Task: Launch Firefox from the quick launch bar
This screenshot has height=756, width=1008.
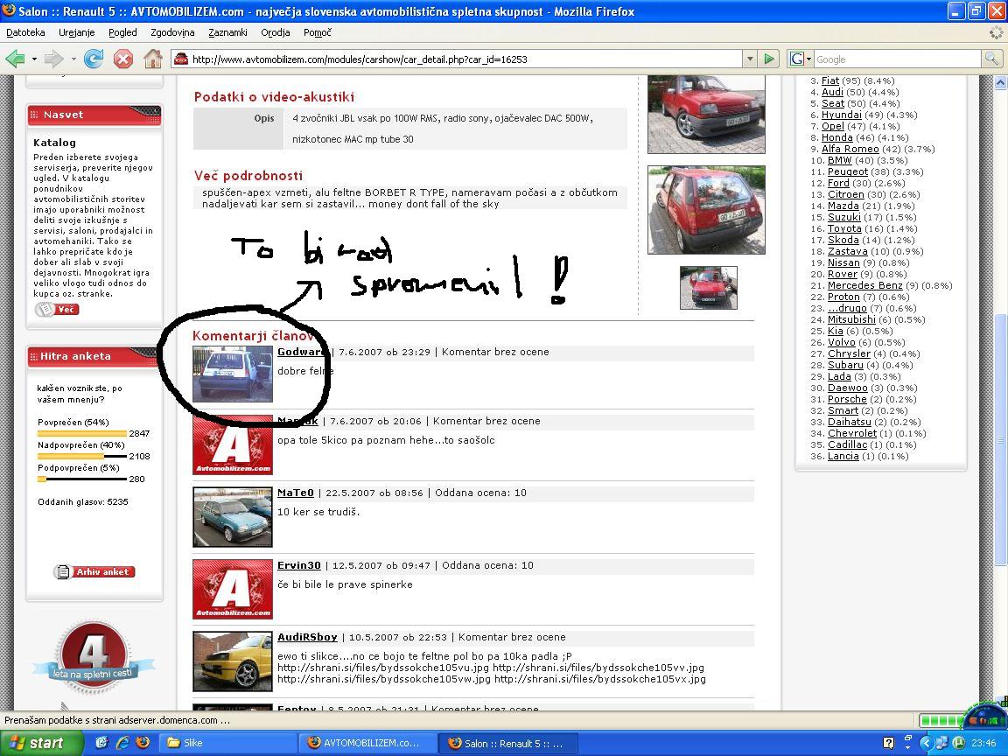Action: [x=143, y=743]
